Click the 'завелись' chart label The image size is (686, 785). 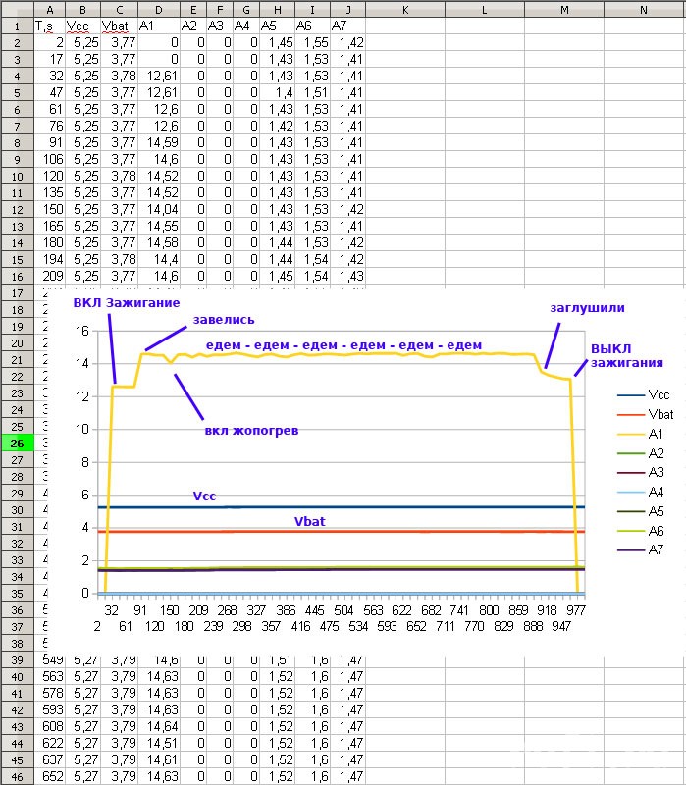pyautogui.click(x=224, y=320)
